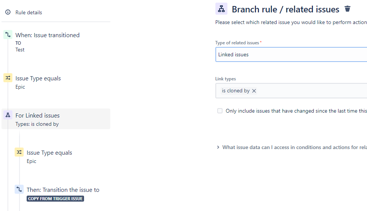Select the For Linked issues branch icon

click(x=8, y=115)
